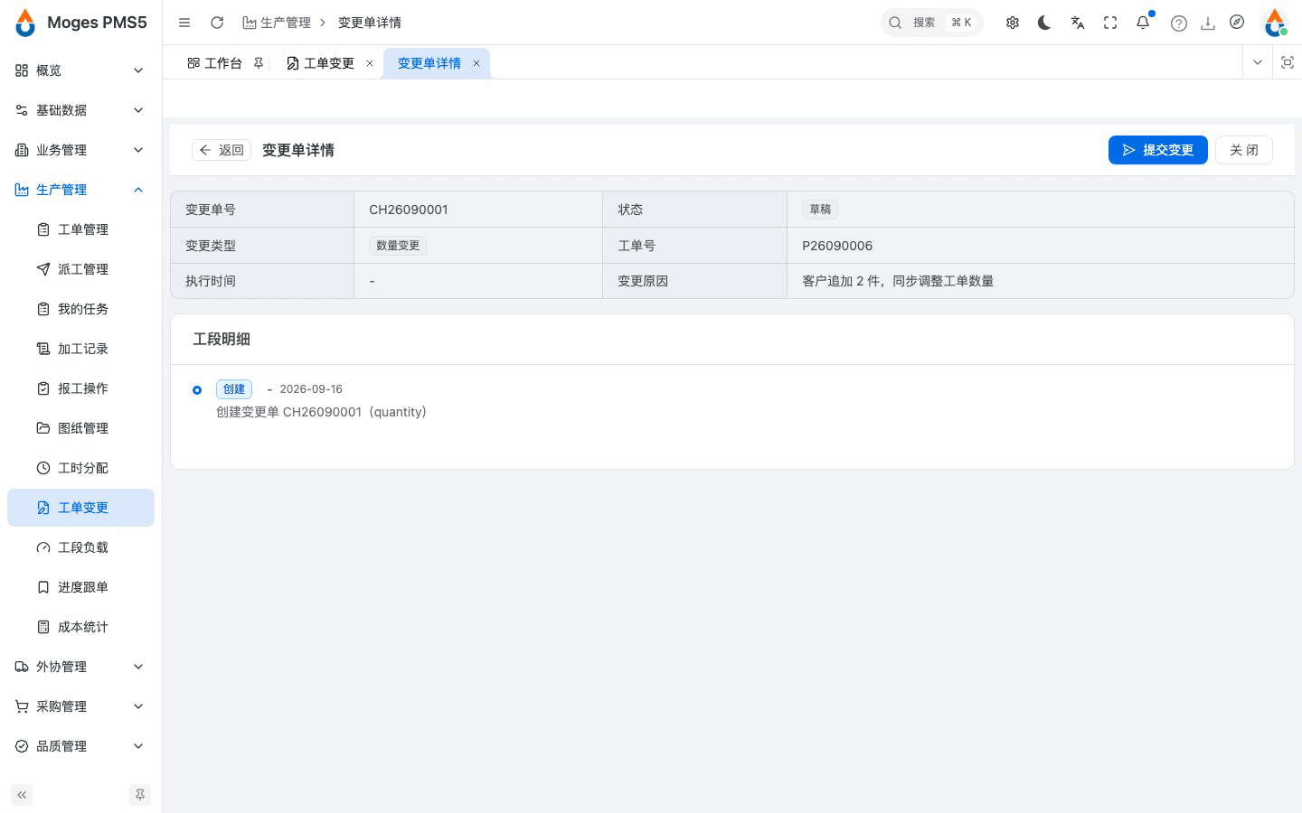
Task: Expand the 基础数据 menu
Action: (x=80, y=110)
